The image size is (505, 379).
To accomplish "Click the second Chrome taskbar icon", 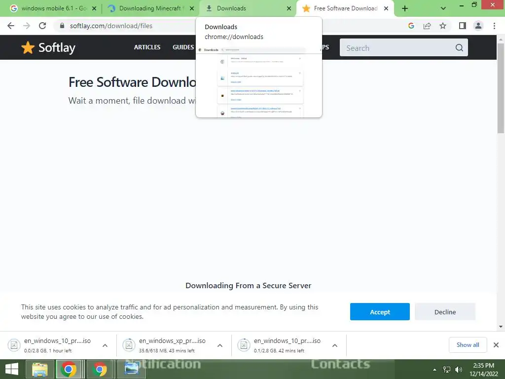I will (100, 369).
